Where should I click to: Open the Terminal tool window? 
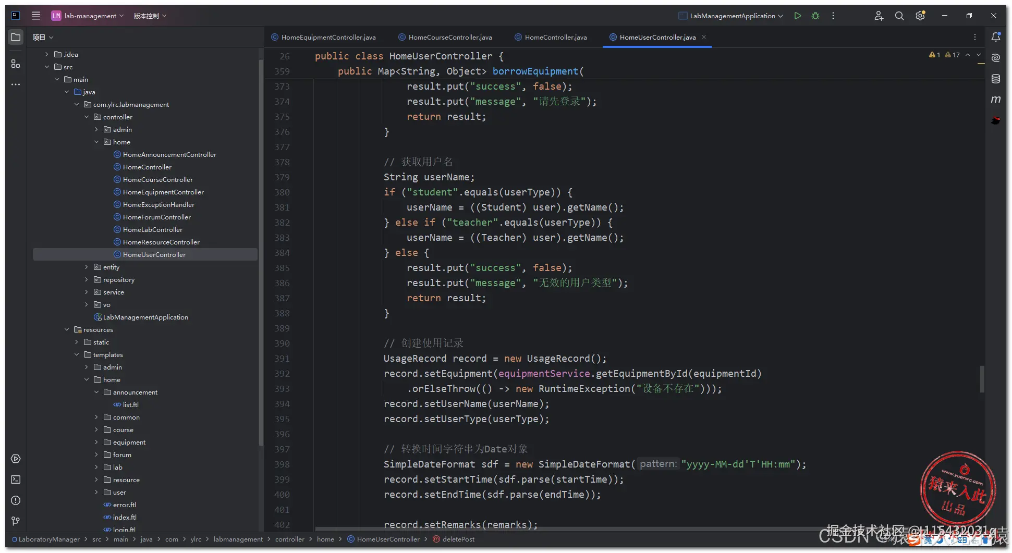tap(16, 480)
